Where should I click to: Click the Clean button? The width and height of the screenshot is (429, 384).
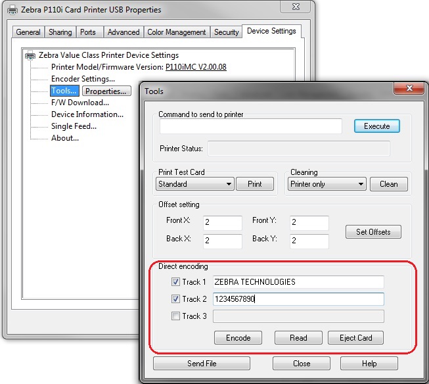[x=388, y=184]
